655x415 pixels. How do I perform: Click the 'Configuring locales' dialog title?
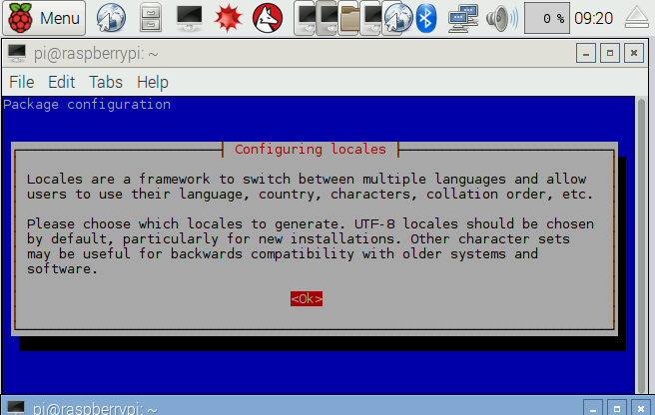tap(311, 149)
